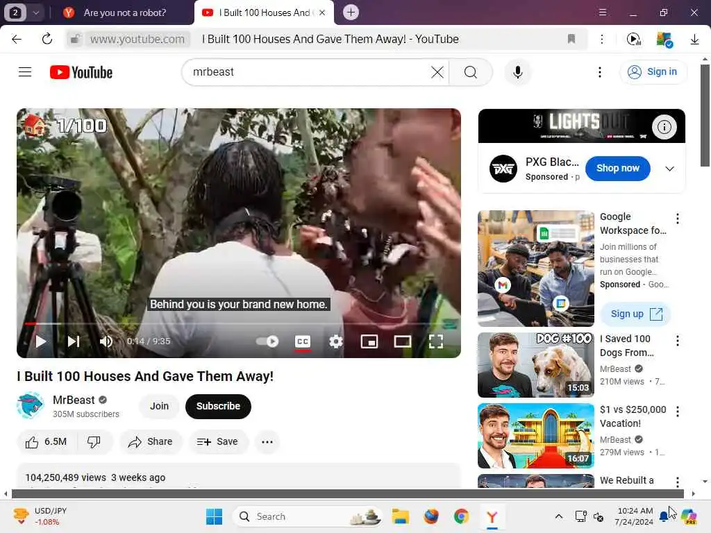Click the horizontal page scrollbar
Viewport: 711px width, 533px height.
click(x=347, y=493)
